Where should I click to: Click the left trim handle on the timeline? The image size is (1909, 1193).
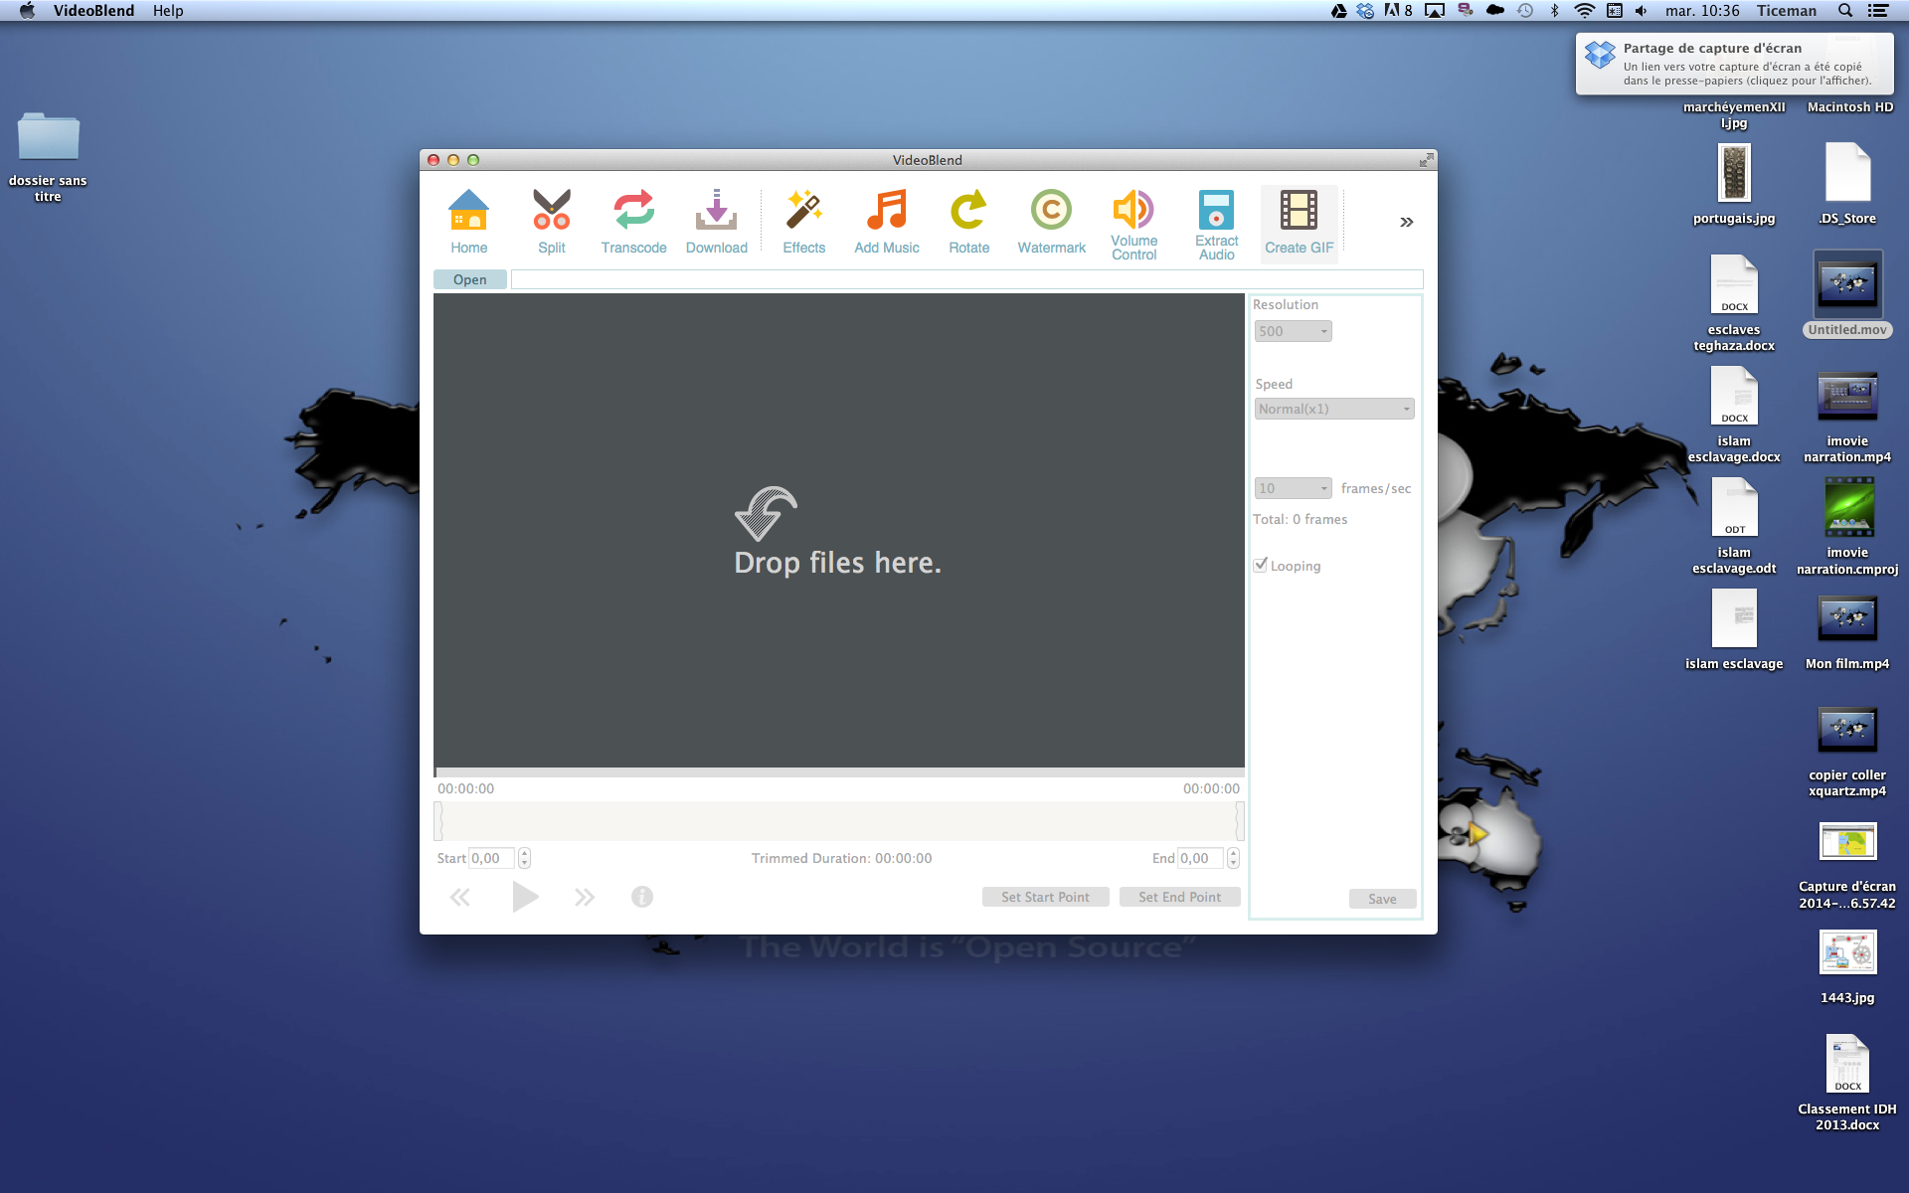pos(438,821)
